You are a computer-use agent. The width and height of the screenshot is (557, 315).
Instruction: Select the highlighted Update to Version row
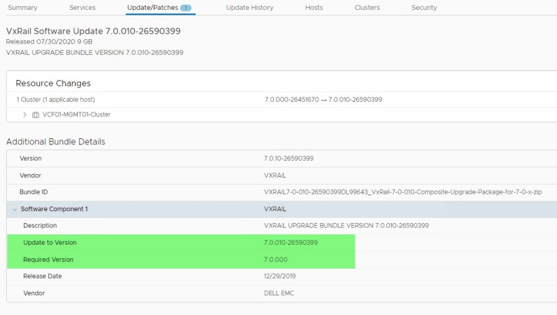point(180,242)
